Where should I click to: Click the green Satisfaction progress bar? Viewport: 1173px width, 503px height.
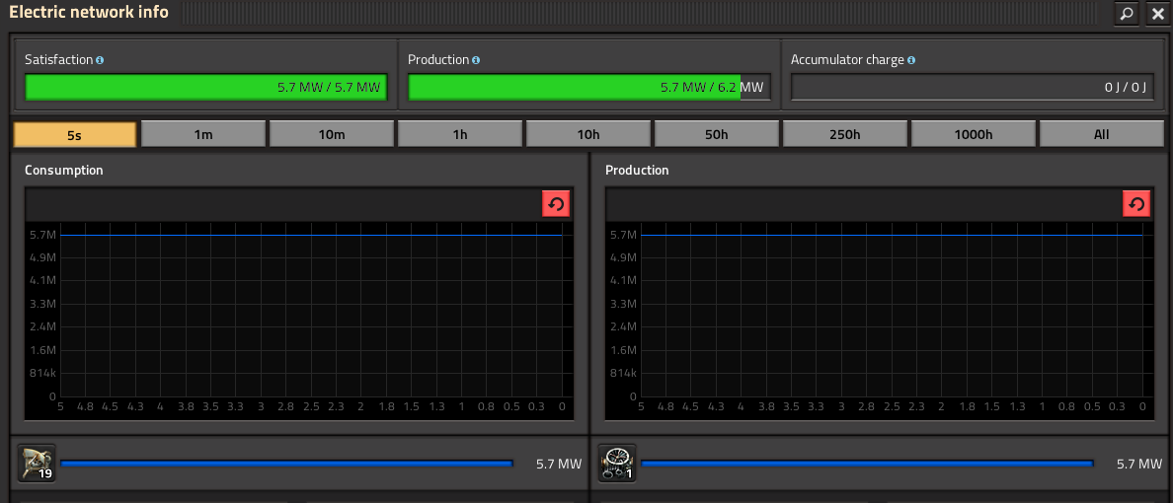(x=205, y=88)
